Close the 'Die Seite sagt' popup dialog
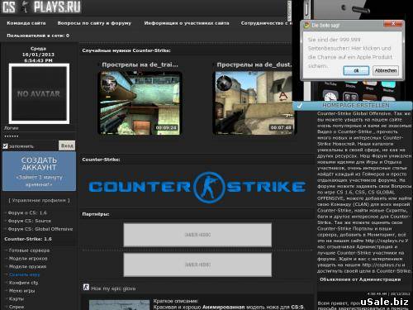This screenshot has width=413, height=310. (x=393, y=24)
